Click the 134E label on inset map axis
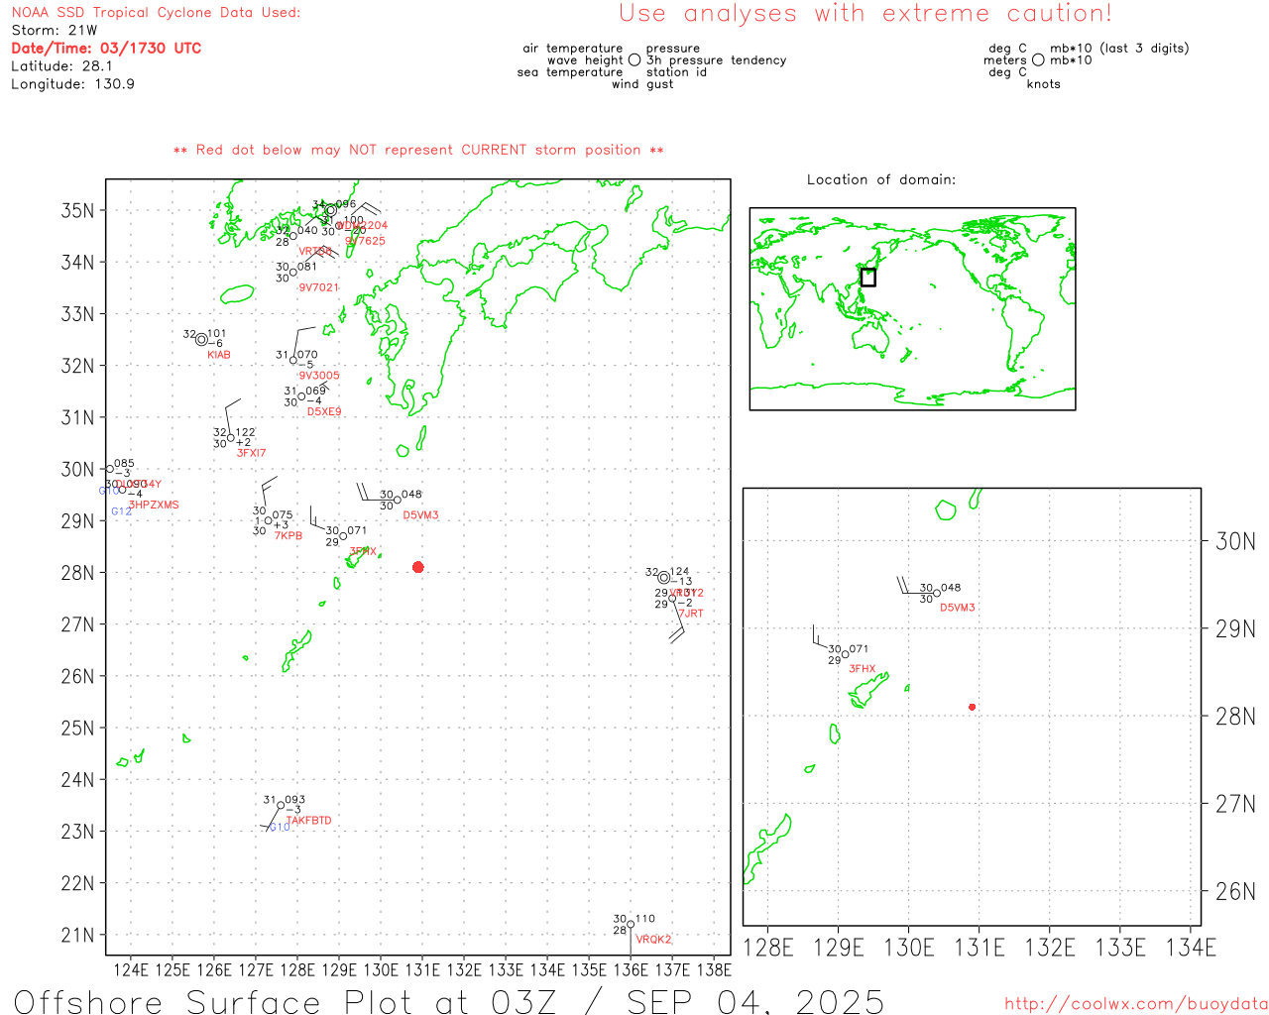 click(1192, 948)
